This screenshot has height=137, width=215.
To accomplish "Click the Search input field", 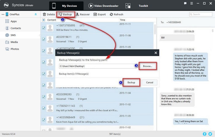I will [201, 14].
